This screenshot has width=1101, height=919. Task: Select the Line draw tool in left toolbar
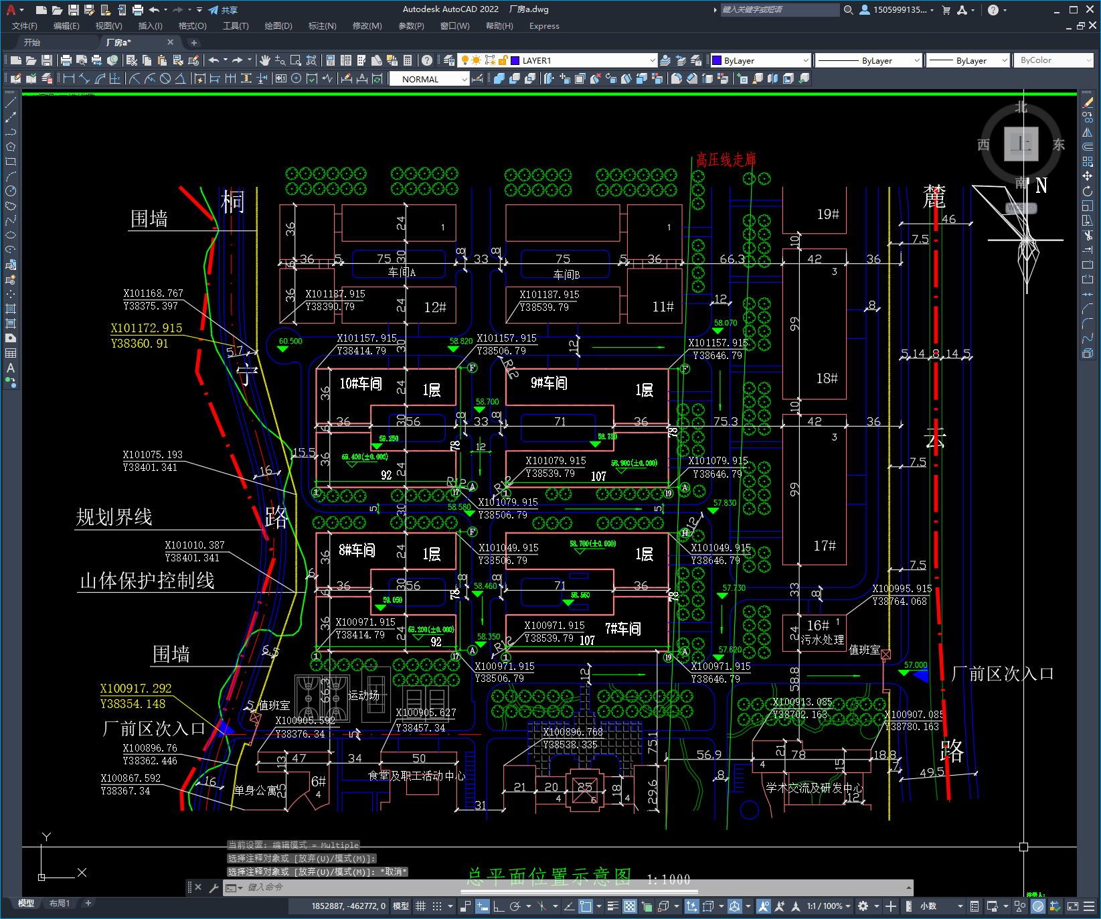(x=10, y=102)
